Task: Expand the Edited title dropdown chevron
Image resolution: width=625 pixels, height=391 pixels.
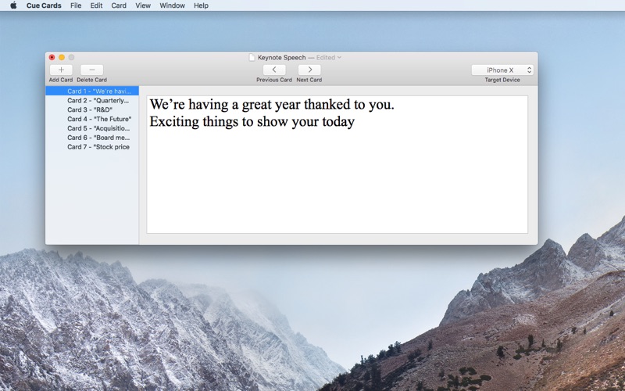Action: pyautogui.click(x=339, y=57)
